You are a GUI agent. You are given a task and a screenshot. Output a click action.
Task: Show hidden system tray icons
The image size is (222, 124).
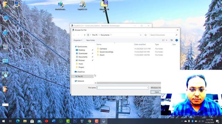point(182,121)
